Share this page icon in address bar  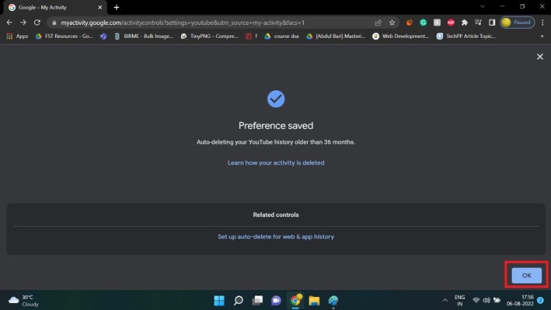(x=378, y=23)
